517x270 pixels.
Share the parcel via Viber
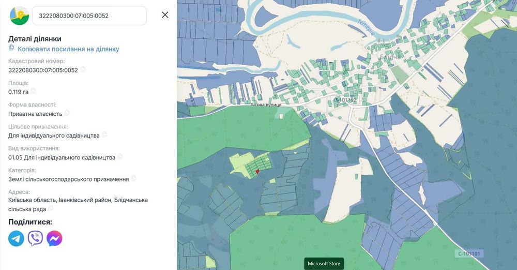[x=35, y=238]
